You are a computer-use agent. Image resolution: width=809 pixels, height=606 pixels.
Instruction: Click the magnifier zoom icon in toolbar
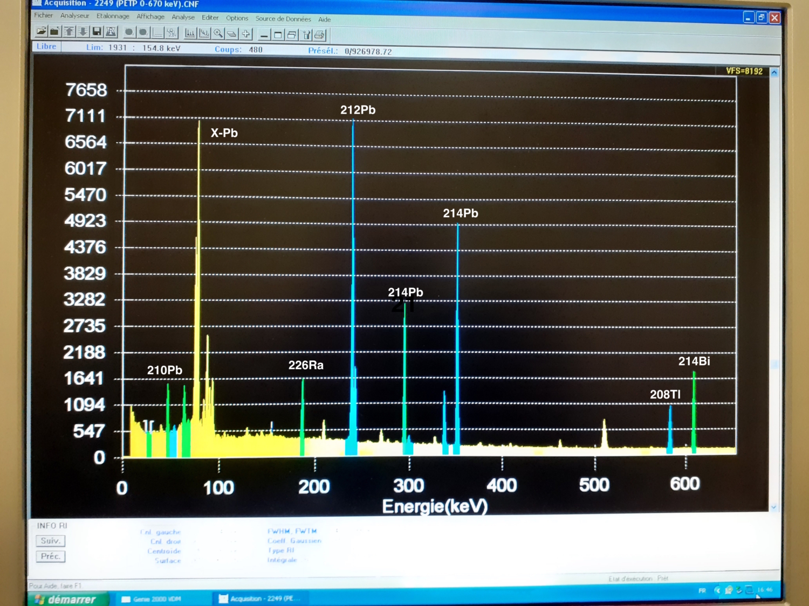(218, 33)
